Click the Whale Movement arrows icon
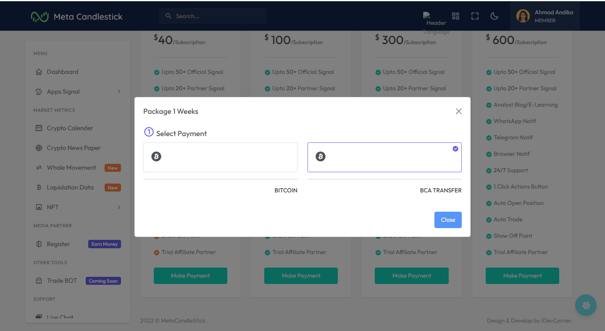 (x=39, y=168)
